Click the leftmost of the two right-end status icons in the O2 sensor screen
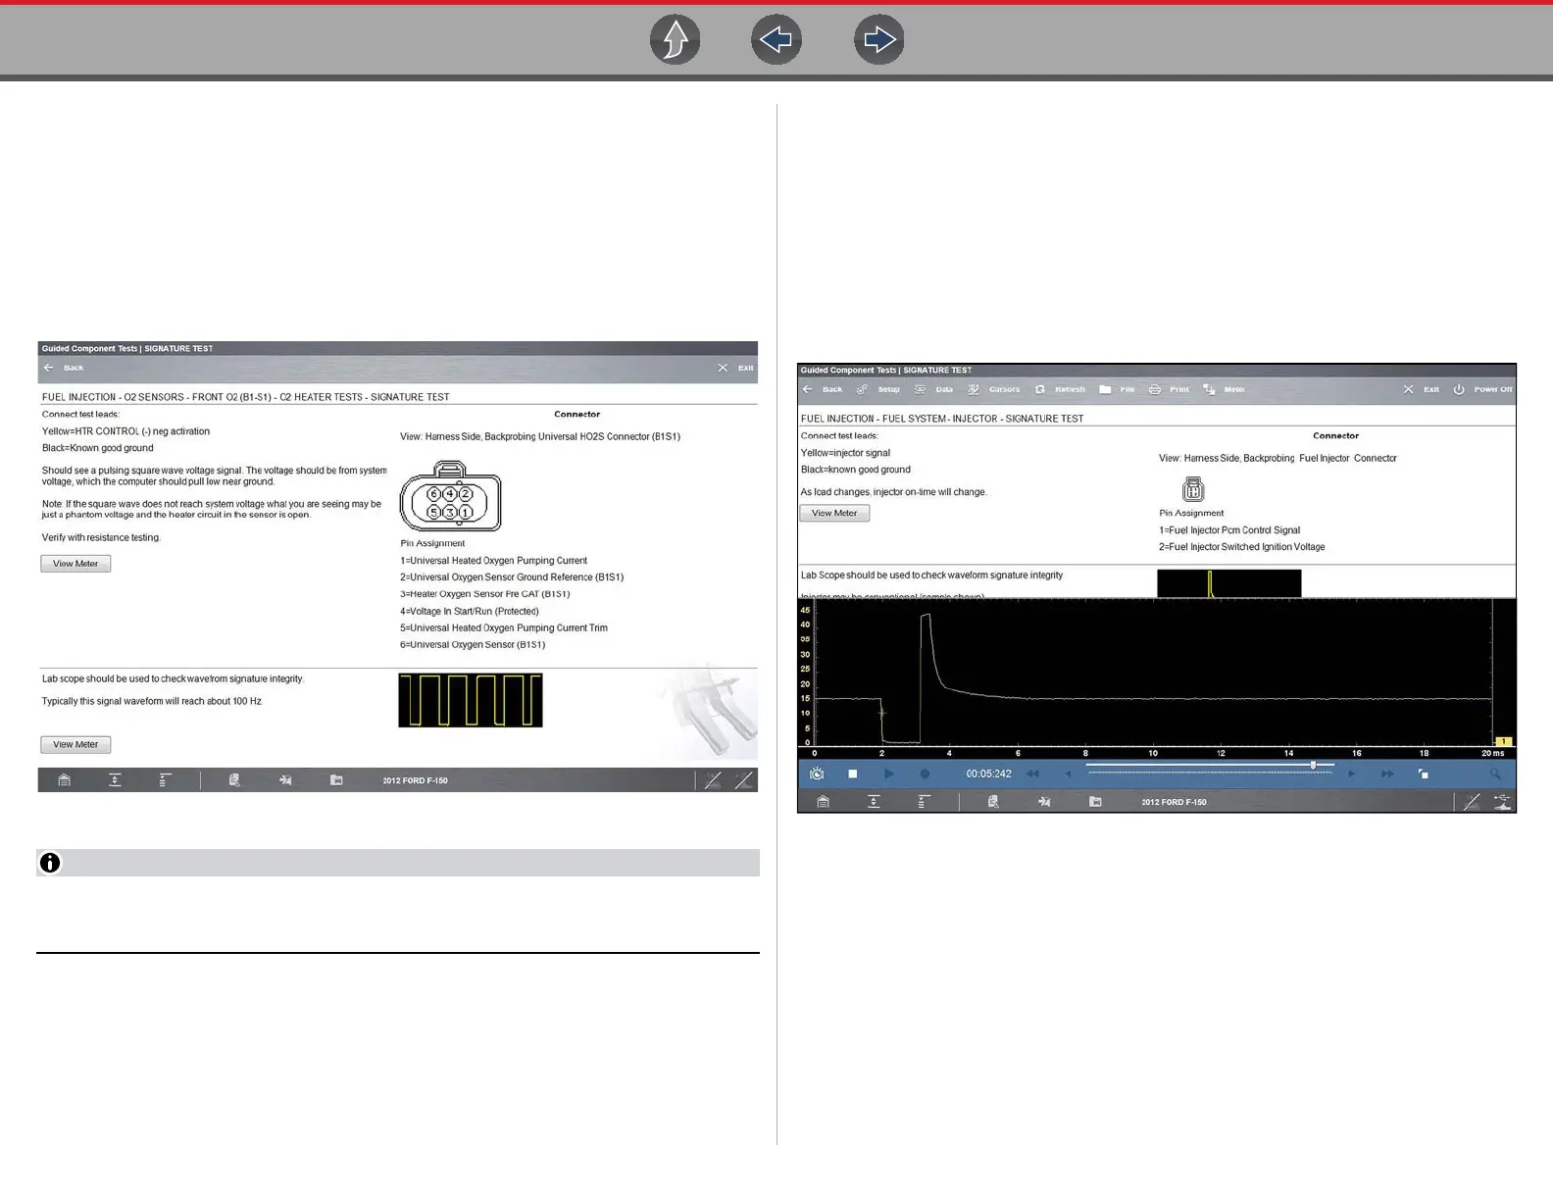1553x1200 pixels. (x=713, y=780)
